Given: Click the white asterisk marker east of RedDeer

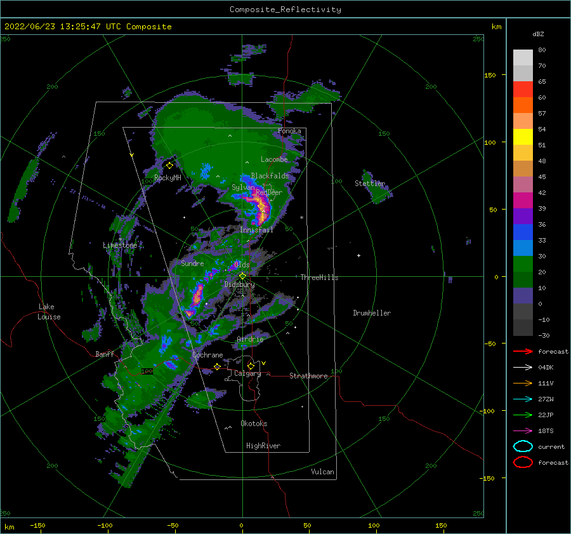Looking at the screenshot, I should [301, 218].
